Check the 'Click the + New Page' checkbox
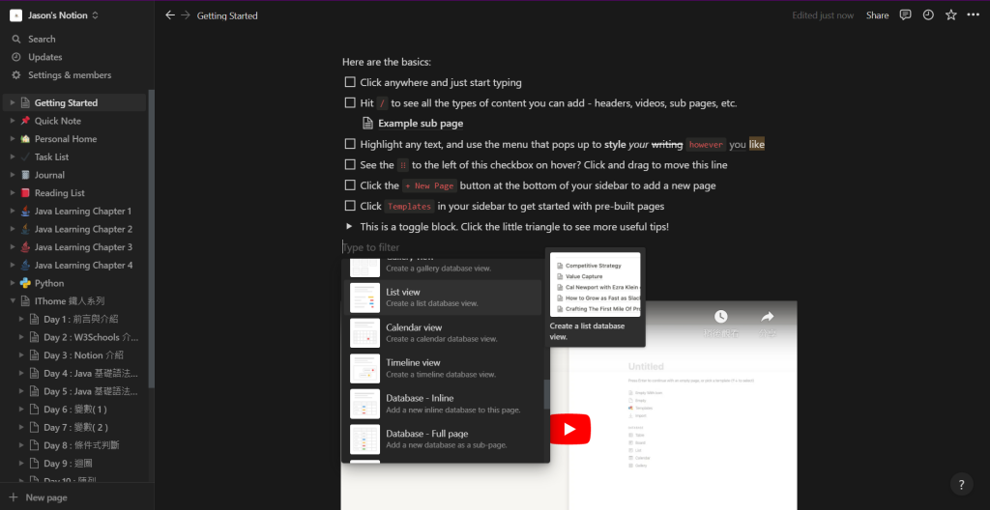 [x=350, y=185]
